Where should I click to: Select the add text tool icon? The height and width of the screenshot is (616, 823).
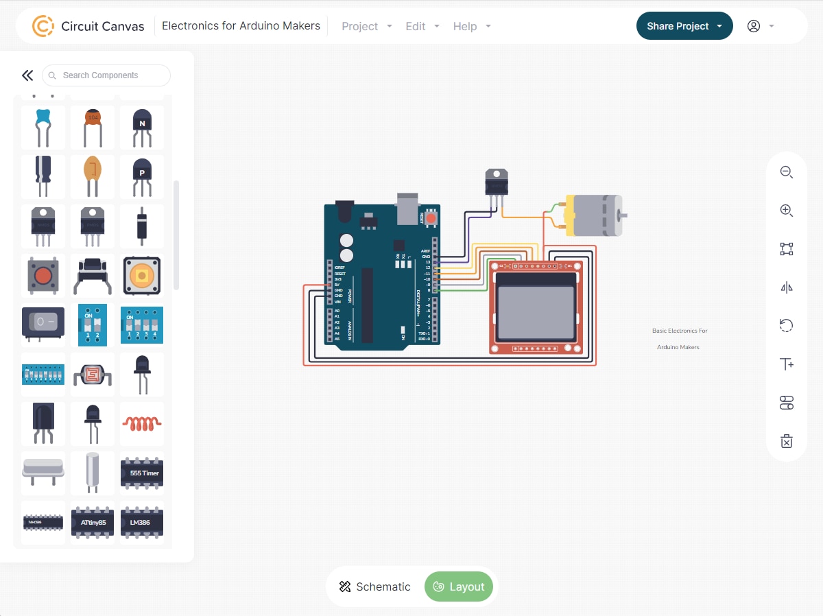click(786, 364)
